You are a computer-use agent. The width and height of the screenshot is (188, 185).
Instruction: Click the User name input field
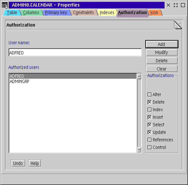coord(75,52)
